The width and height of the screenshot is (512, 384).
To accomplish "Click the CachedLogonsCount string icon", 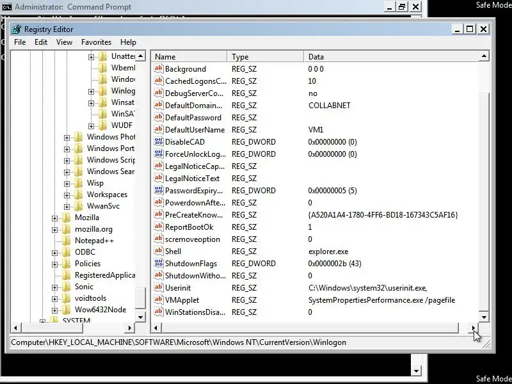I will pos(158,81).
